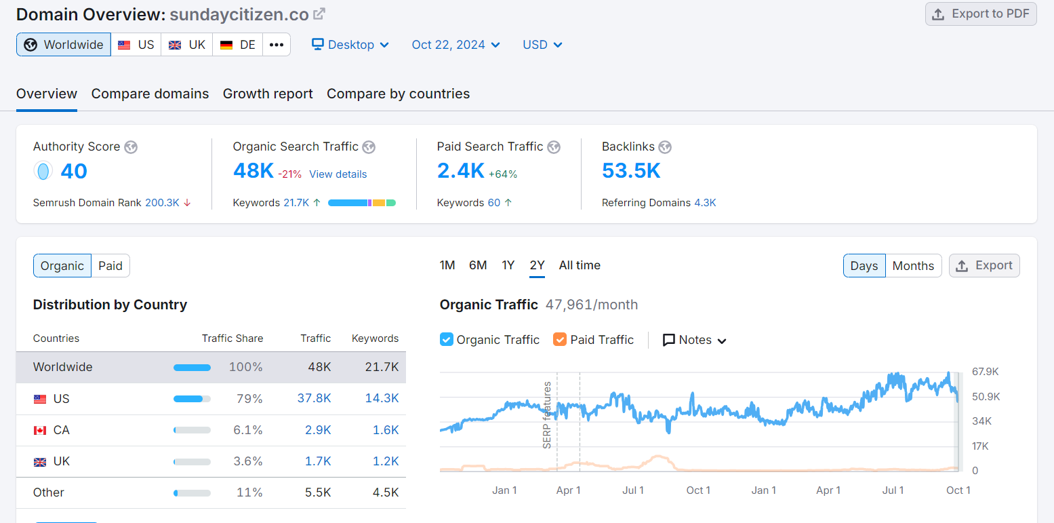The width and height of the screenshot is (1054, 523).
Task: Open the Compare by countries tab
Action: click(x=399, y=94)
